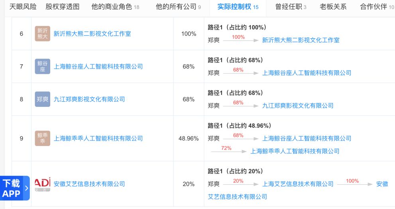This screenshot has height=209, width=395.
Task: Open 上海鲸谷座人工智能科技有限公司 link in row 7
Action: click(98, 66)
